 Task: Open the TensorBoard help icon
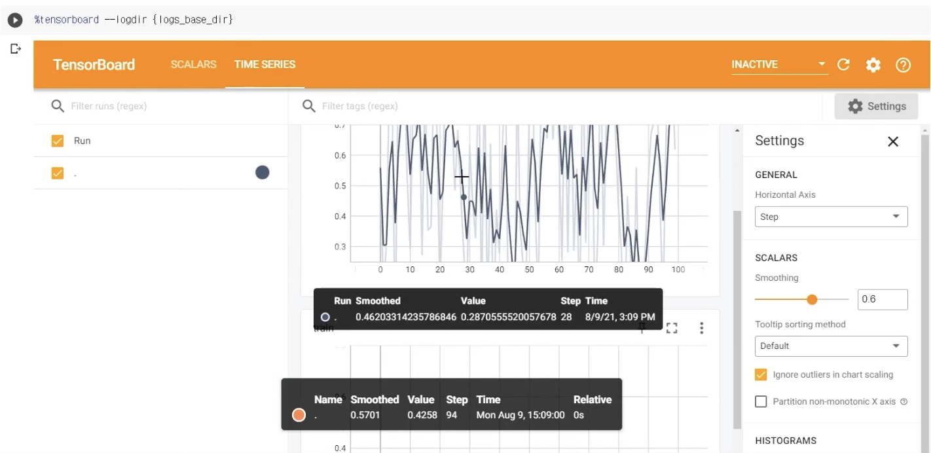pyautogui.click(x=904, y=64)
